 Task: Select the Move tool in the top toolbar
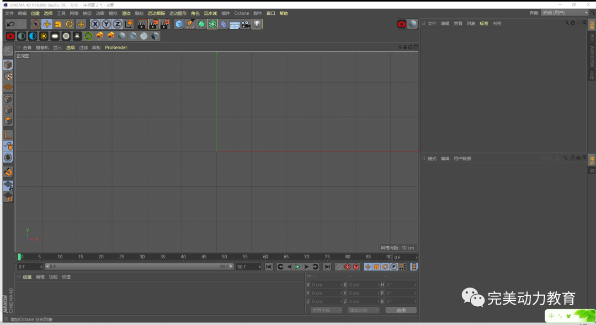tap(47, 24)
